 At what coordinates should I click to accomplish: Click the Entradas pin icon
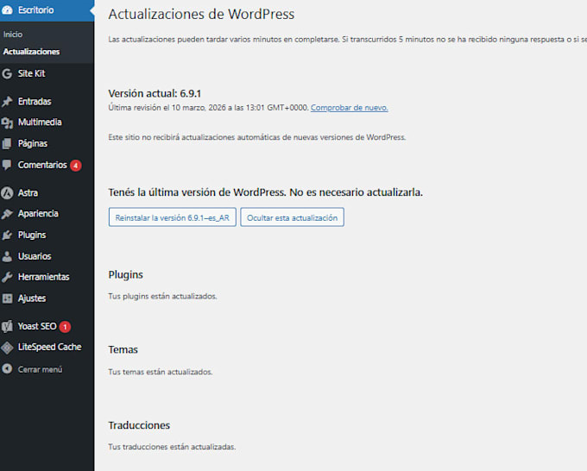[7, 102]
